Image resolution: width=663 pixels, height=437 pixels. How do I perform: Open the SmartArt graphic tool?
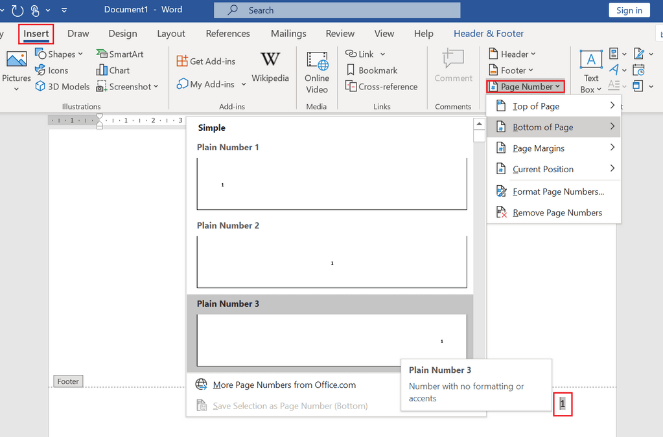point(120,54)
